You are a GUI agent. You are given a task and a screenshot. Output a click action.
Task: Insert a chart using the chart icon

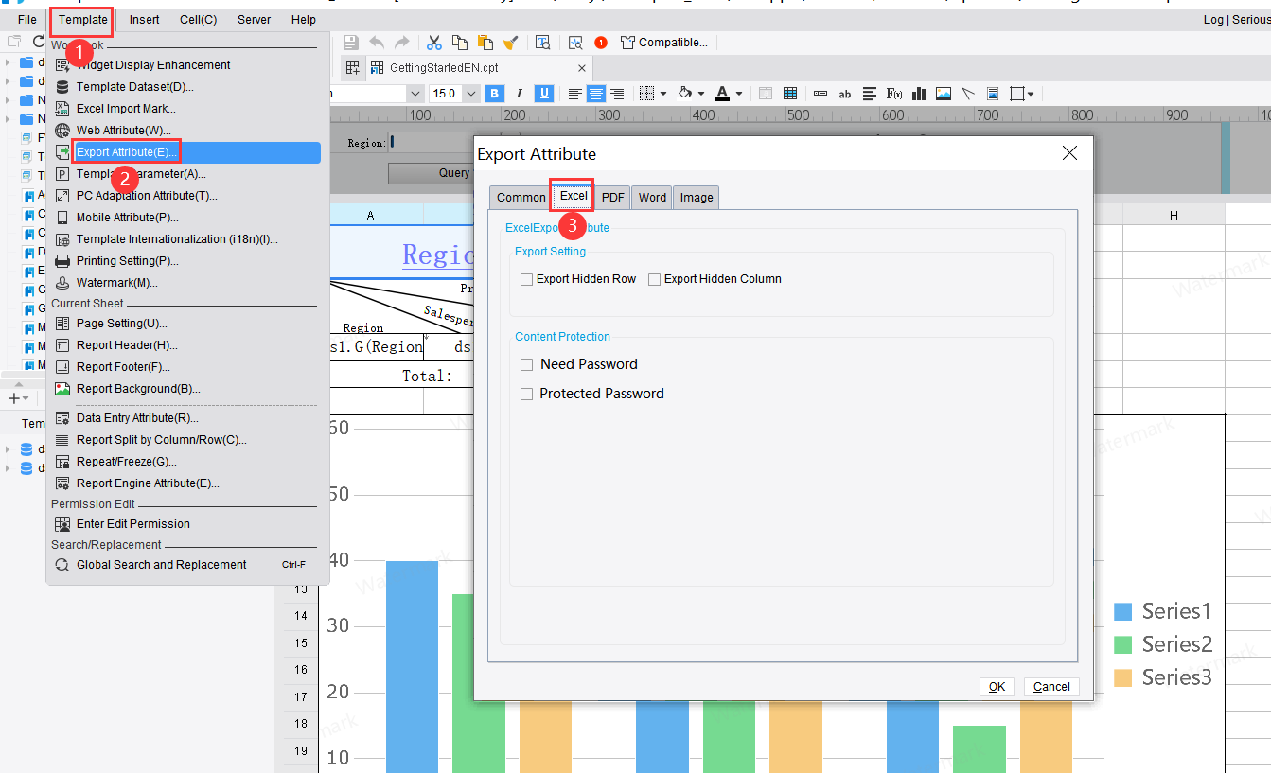click(919, 93)
